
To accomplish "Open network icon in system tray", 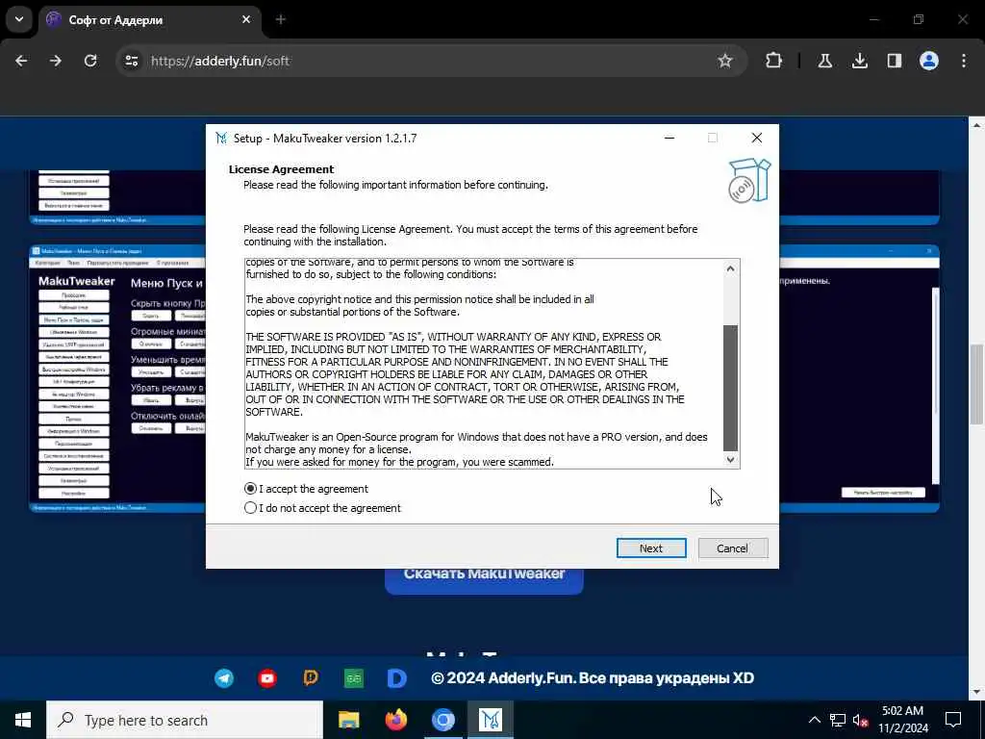I will tap(838, 720).
